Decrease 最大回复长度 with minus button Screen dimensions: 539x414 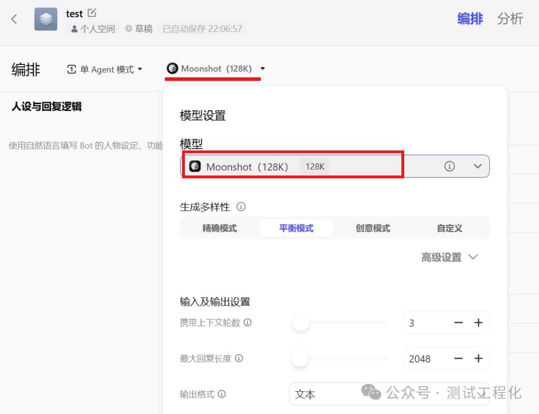pos(458,358)
